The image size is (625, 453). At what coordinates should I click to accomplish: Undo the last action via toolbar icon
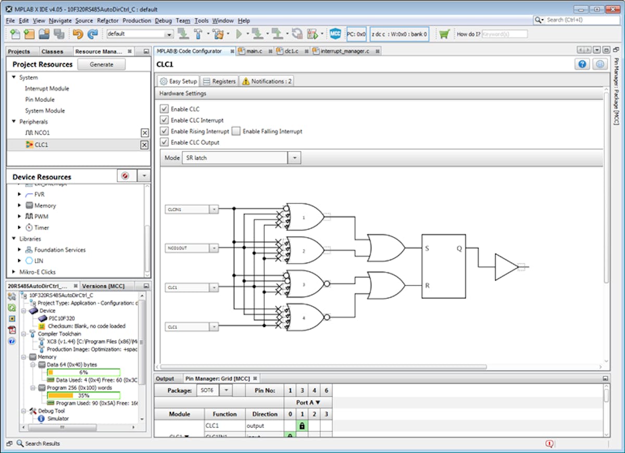(x=78, y=33)
